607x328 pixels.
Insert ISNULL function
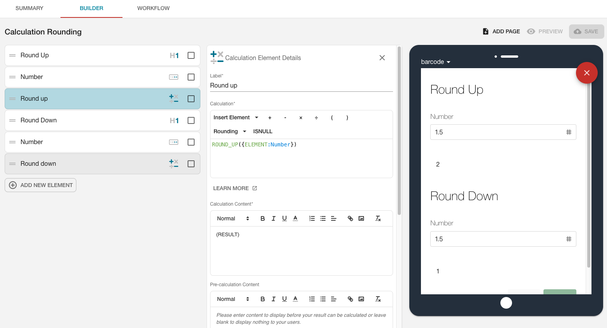[x=263, y=131]
